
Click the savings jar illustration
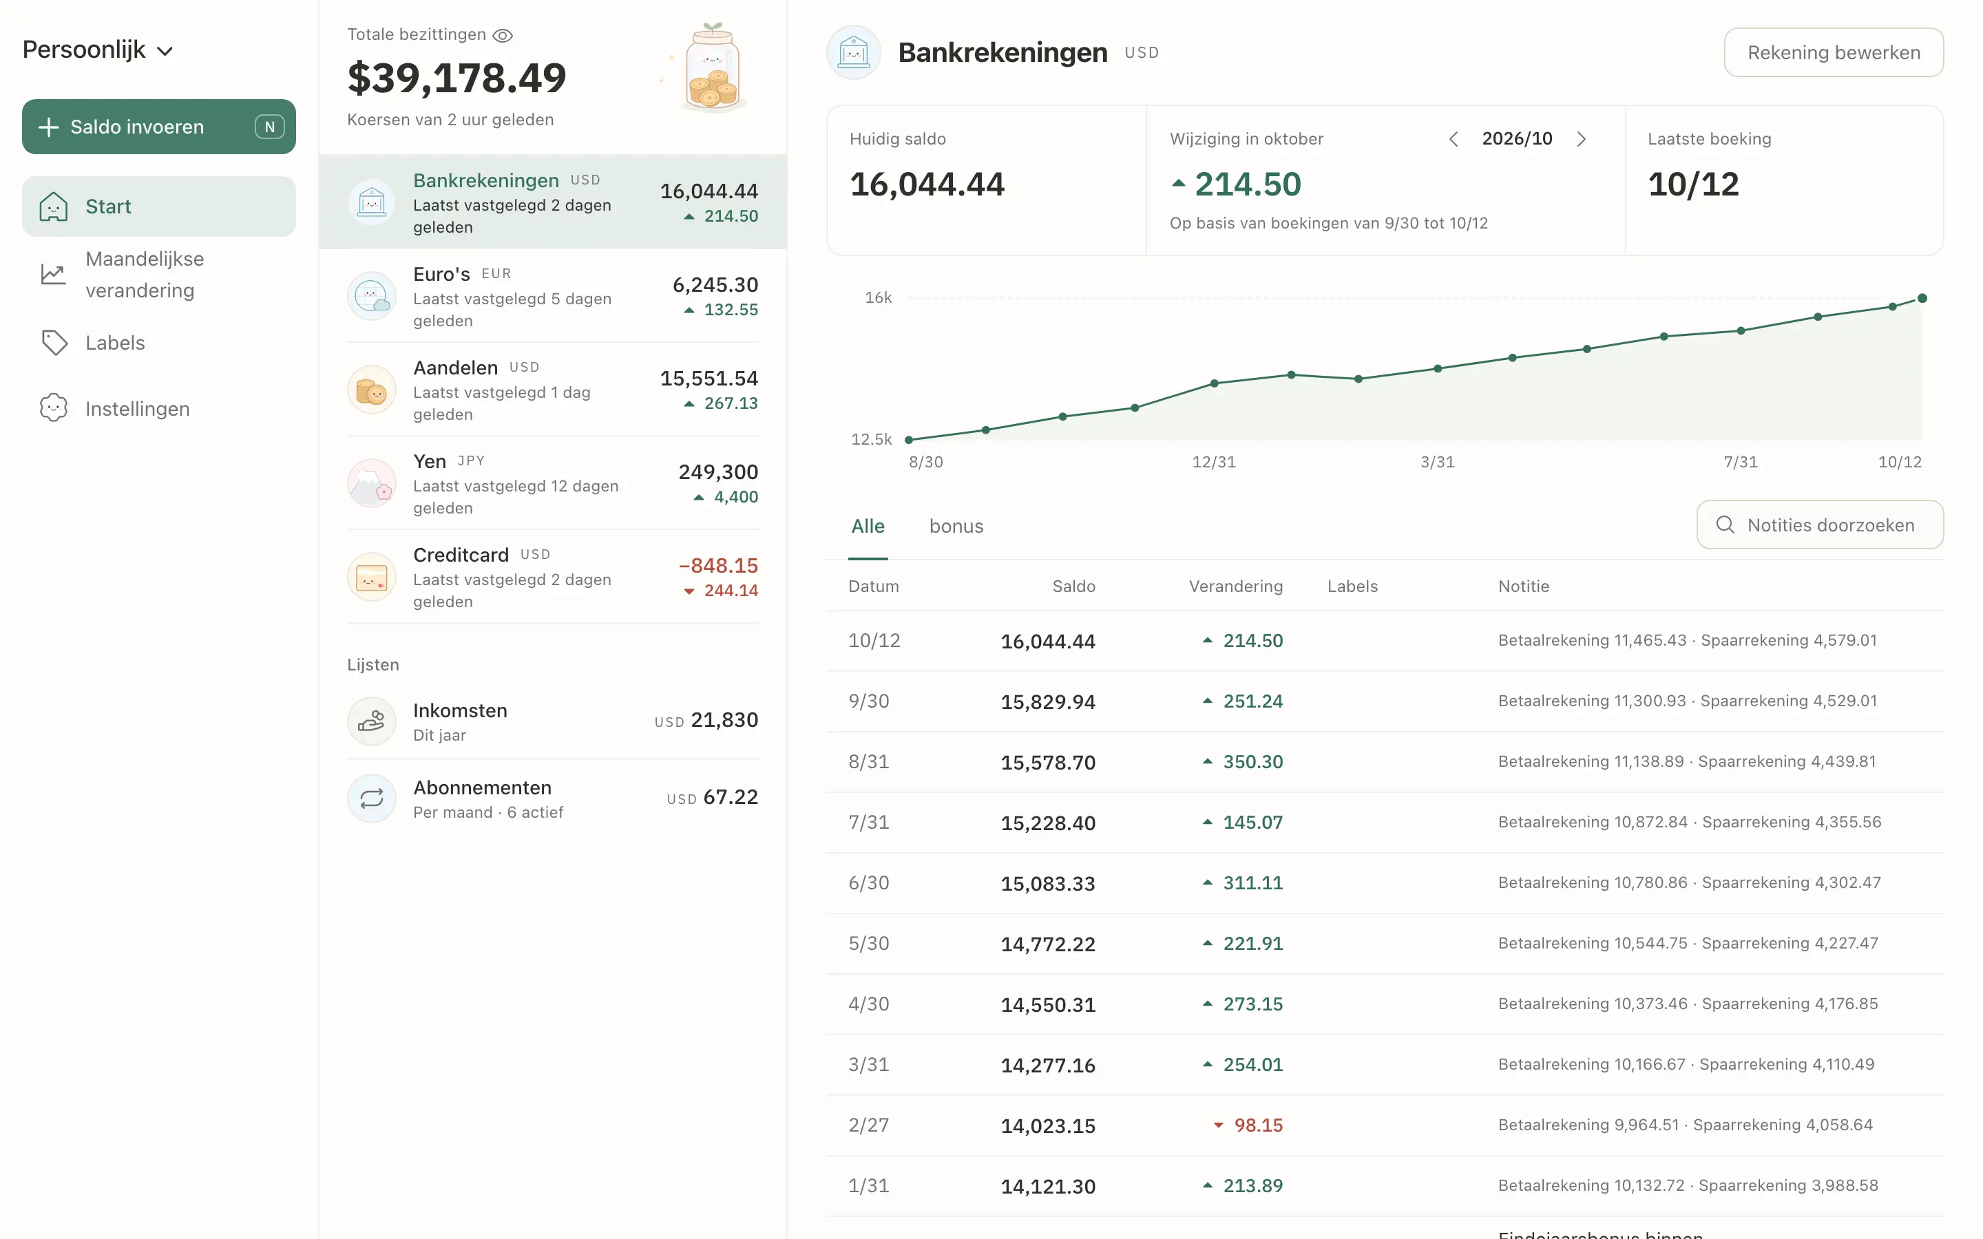point(711,68)
